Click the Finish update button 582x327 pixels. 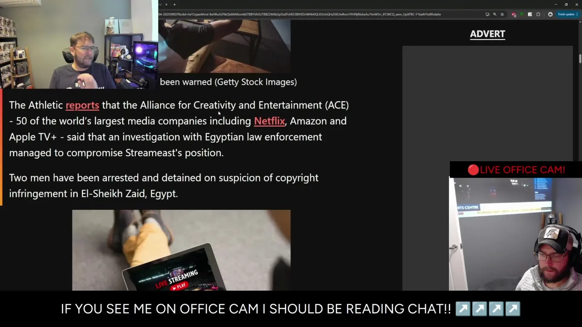566,15
